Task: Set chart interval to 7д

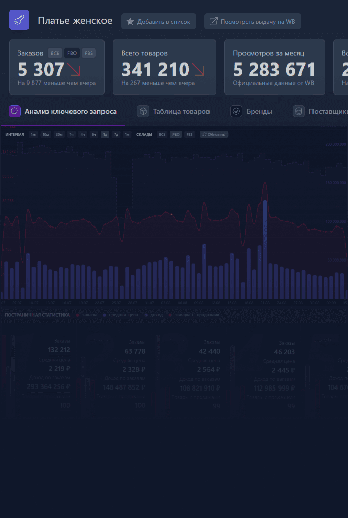Action: [116, 134]
